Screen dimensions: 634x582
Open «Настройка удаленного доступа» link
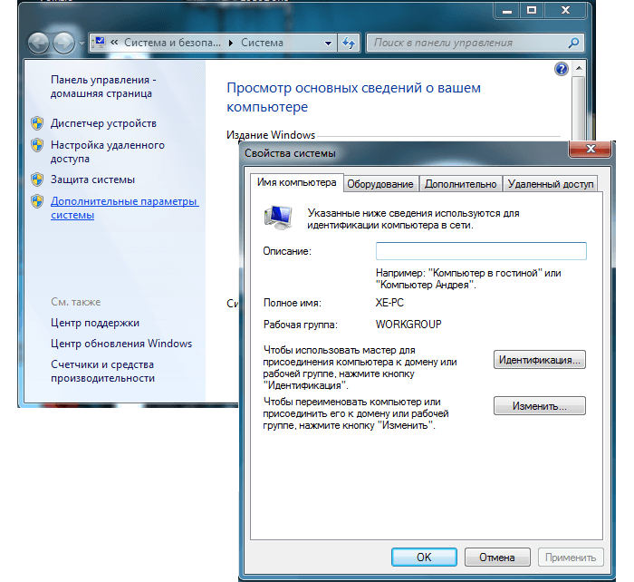[108, 151]
